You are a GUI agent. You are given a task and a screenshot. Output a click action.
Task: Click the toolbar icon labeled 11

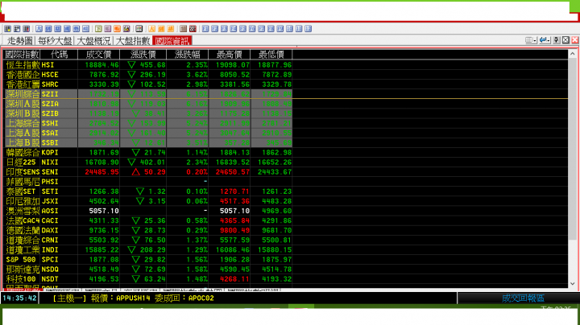(x=299, y=29)
